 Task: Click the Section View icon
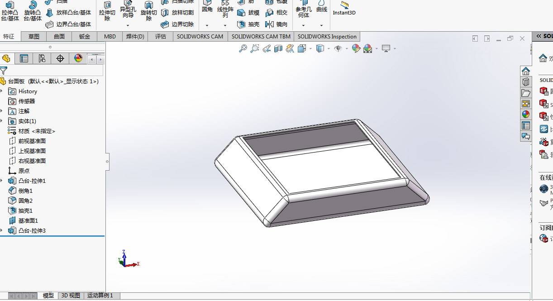pyautogui.click(x=278, y=48)
